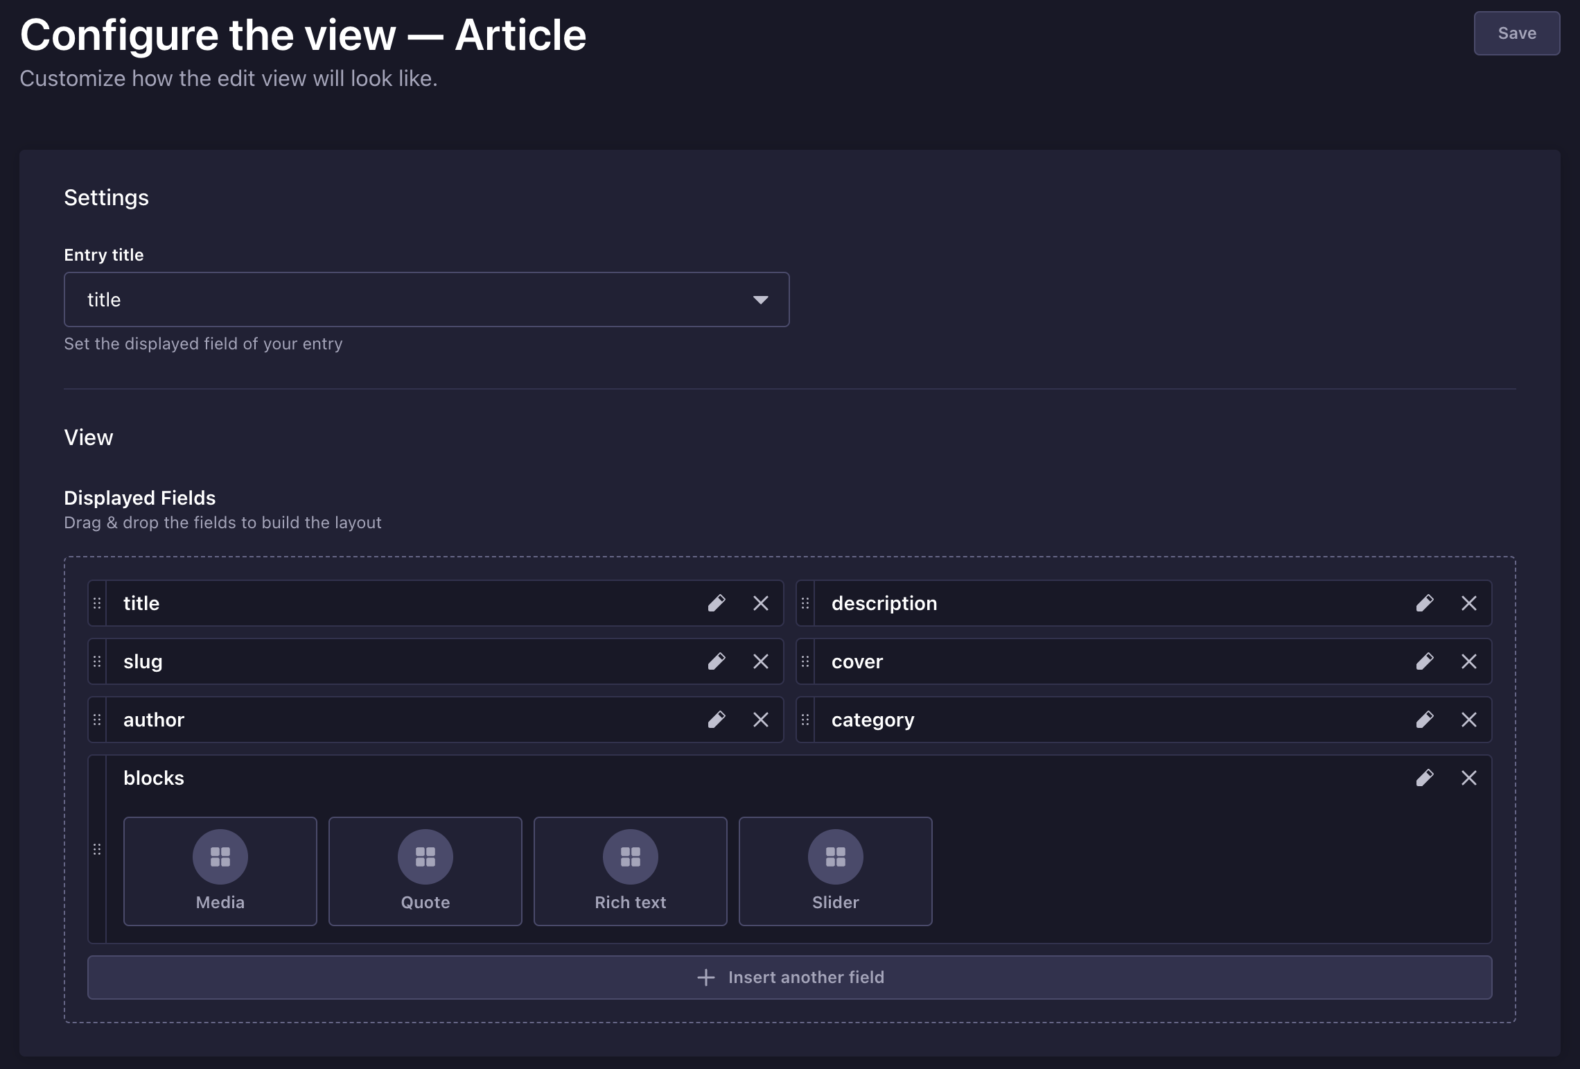Viewport: 1580px width, 1069px height.
Task: Edit the slug field with the pencil icon
Action: click(x=717, y=661)
